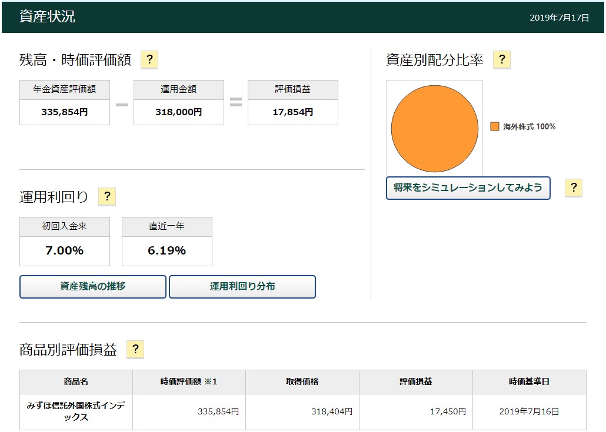This screenshot has height=432, width=606.
Task: Click the 評価損益 table column header
Action: tap(416, 382)
